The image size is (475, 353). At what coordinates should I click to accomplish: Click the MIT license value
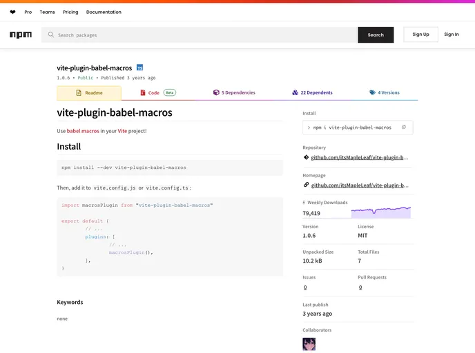point(362,236)
